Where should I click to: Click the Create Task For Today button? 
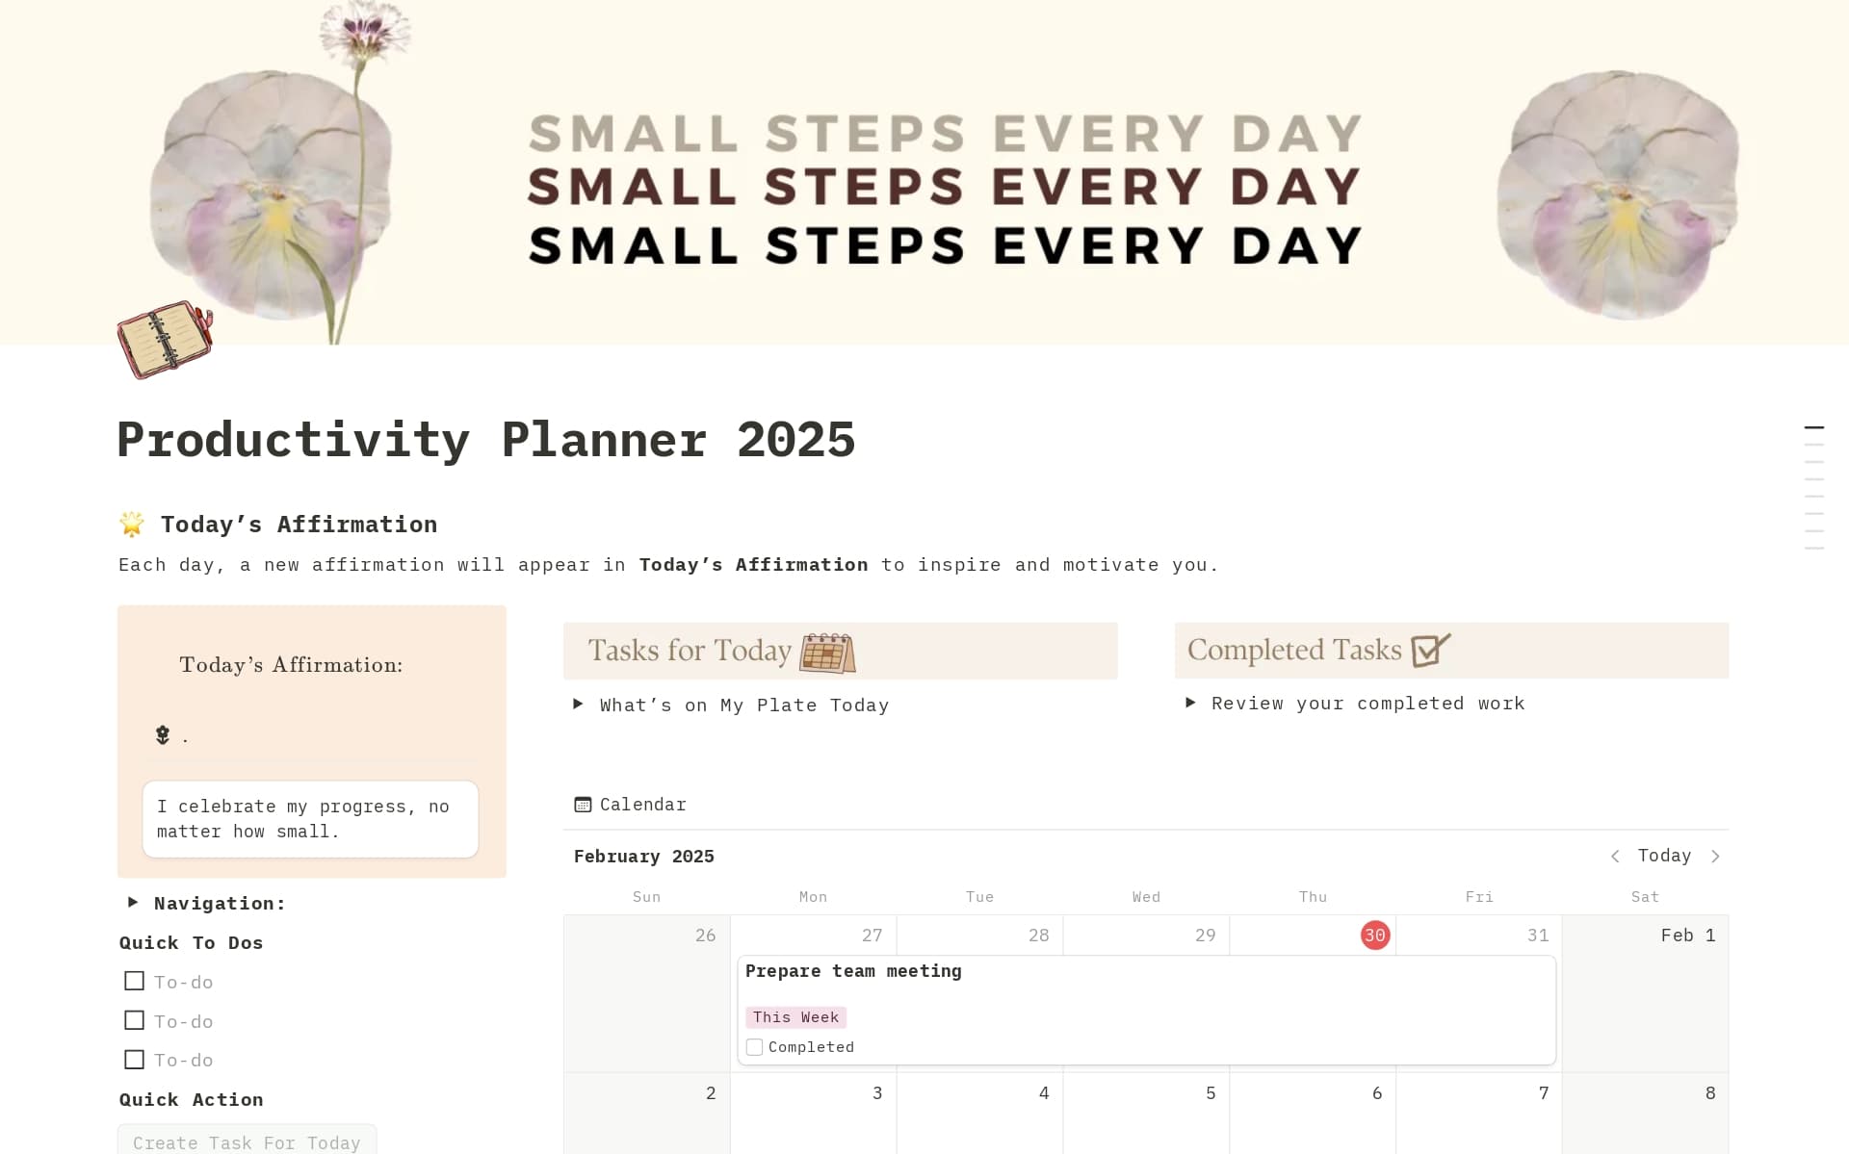point(246,1141)
